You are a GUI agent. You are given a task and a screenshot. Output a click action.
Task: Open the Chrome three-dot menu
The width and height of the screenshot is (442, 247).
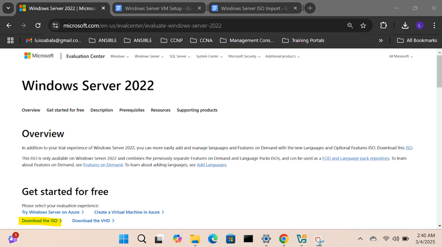[434, 26]
